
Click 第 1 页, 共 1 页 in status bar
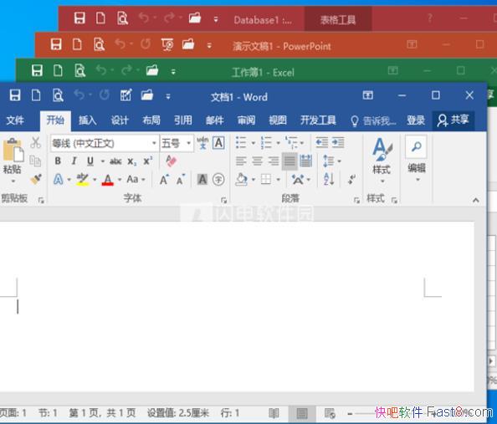click(102, 413)
